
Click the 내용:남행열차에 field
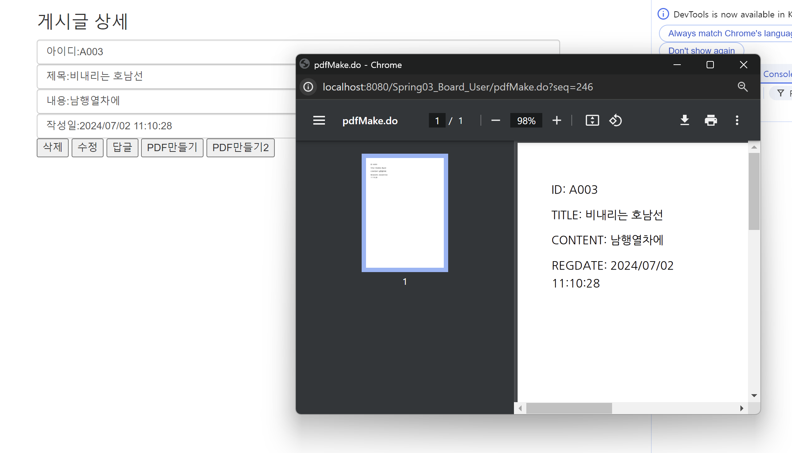pyautogui.click(x=166, y=101)
